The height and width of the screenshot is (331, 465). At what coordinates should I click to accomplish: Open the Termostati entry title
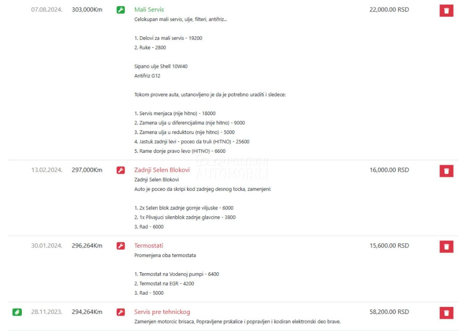point(148,245)
